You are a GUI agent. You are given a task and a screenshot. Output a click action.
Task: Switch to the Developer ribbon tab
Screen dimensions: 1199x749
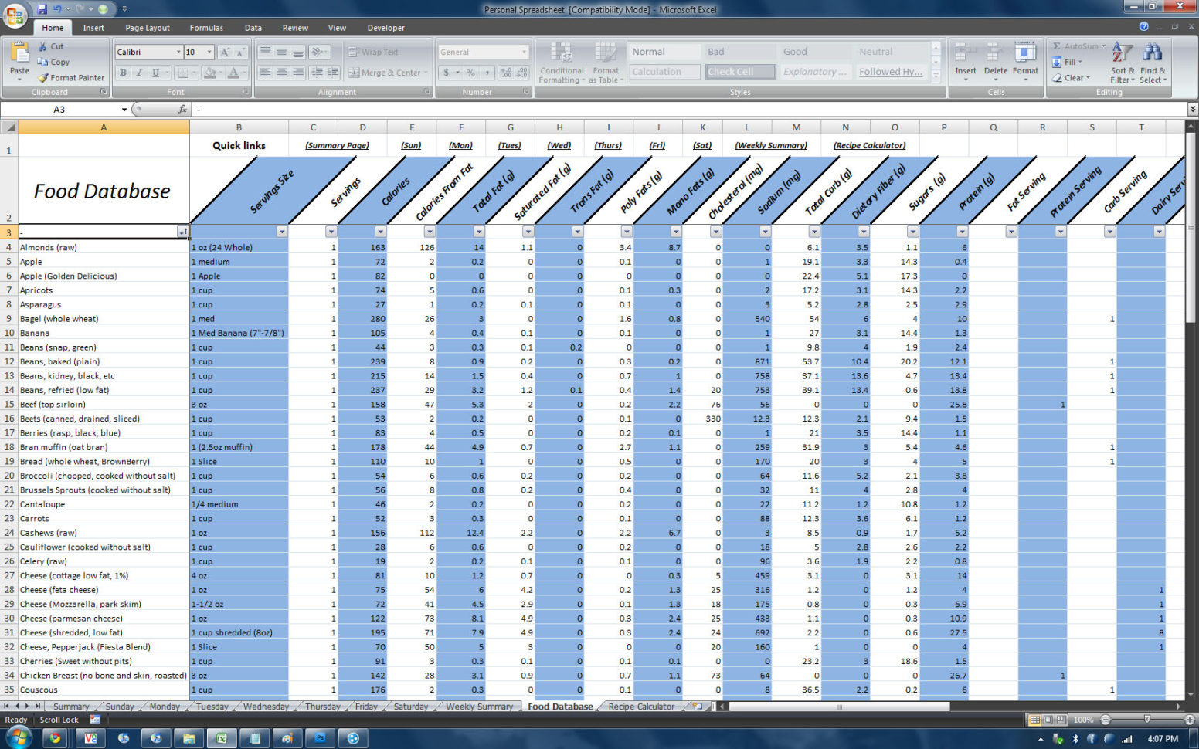click(386, 28)
